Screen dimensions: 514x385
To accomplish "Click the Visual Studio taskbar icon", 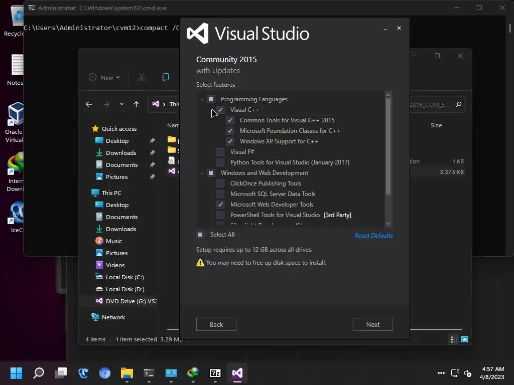I will coord(237,373).
